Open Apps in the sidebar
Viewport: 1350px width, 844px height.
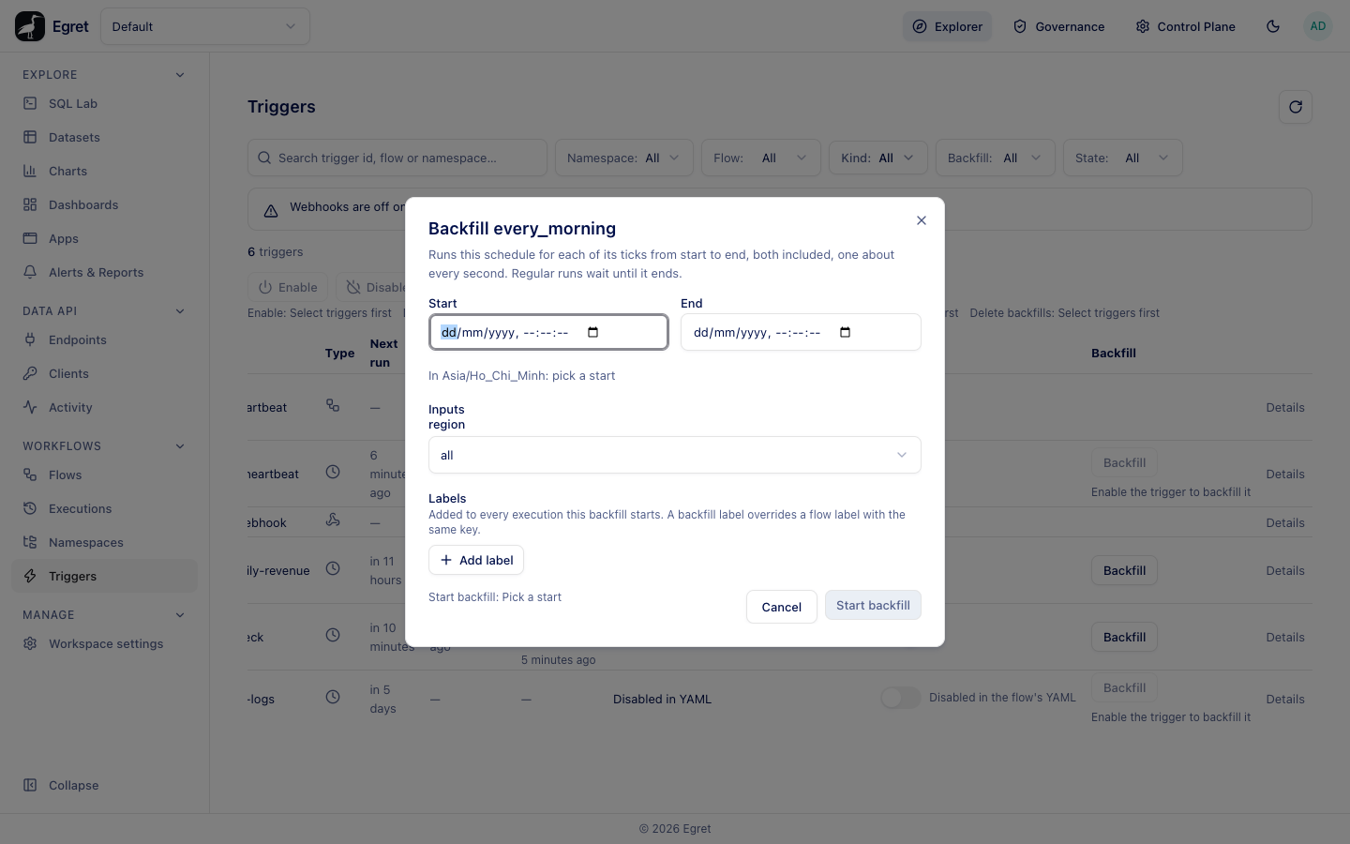pyautogui.click(x=105, y=239)
